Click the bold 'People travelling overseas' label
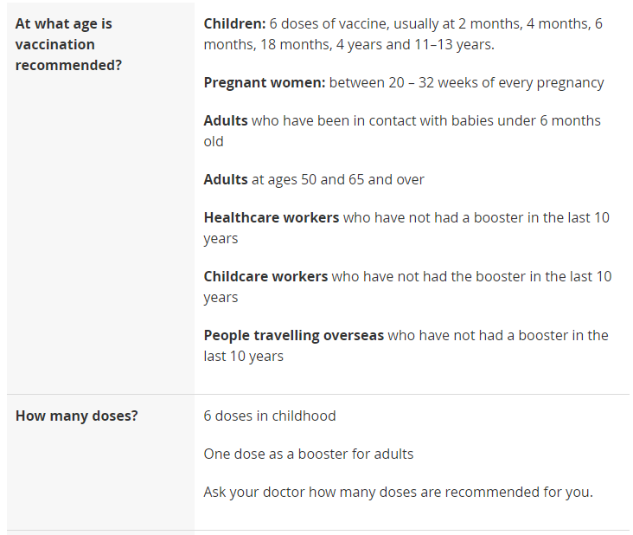Screen dimensions: 633x535 tap(293, 335)
